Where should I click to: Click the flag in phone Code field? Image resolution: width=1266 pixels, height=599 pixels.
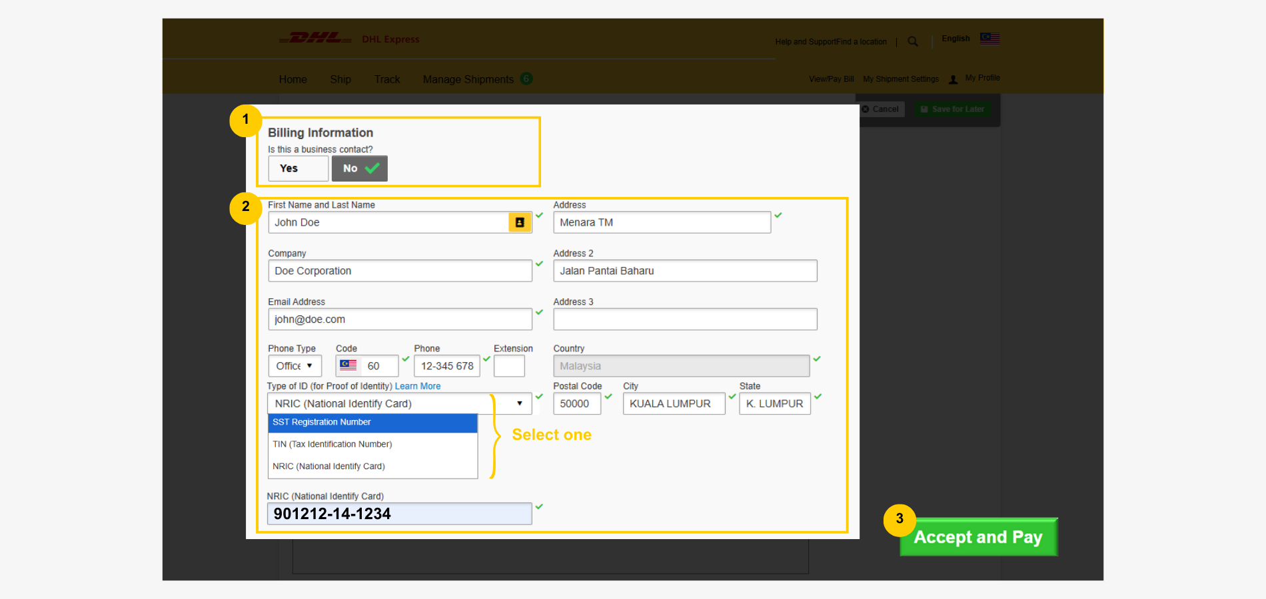(348, 365)
